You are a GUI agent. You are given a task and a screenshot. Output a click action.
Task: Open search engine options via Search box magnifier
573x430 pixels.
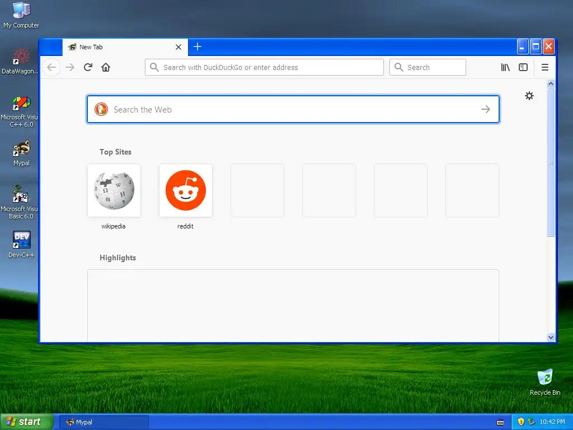[398, 67]
